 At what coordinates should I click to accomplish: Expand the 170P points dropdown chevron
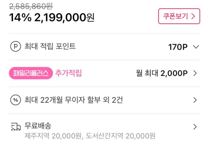coord(196,47)
